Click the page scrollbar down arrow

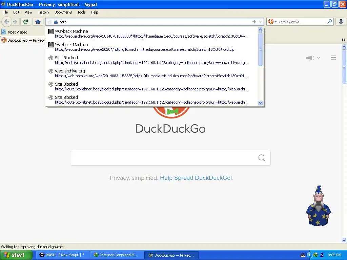344,240
